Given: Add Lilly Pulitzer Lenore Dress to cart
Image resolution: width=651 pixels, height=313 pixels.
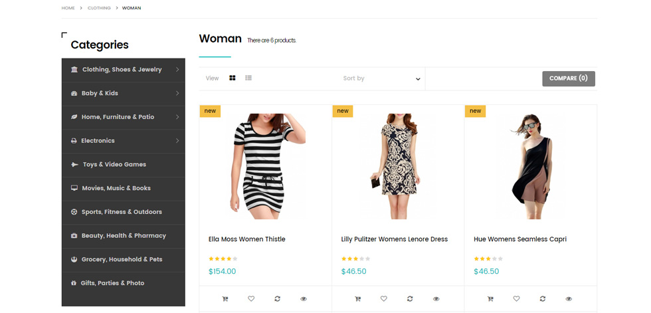Looking at the screenshot, I should tap(357, 298).
